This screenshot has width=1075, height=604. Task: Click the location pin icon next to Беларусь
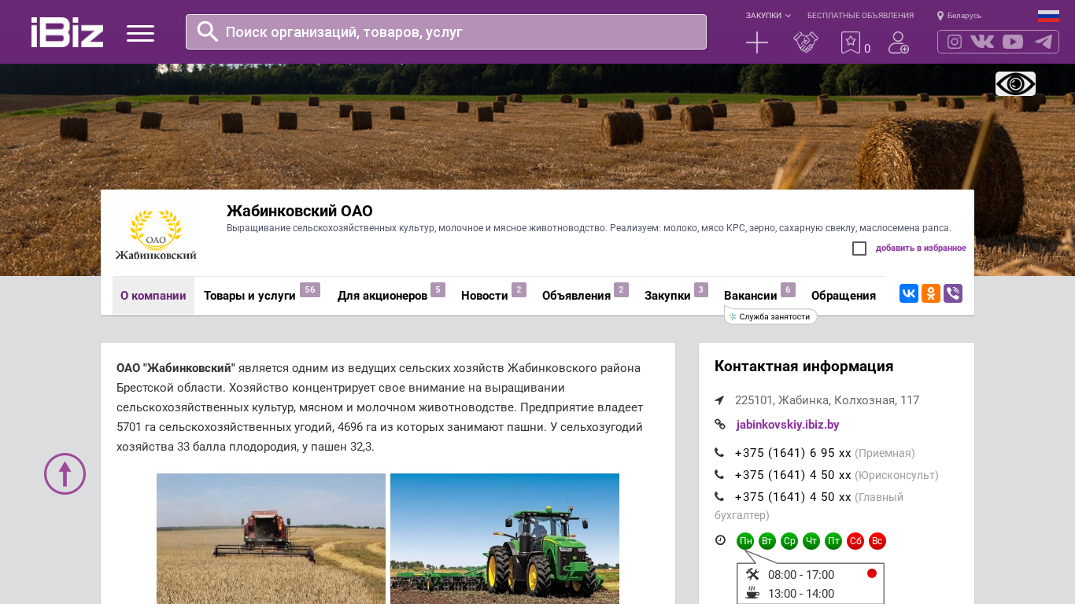click(x=940, y=16)
